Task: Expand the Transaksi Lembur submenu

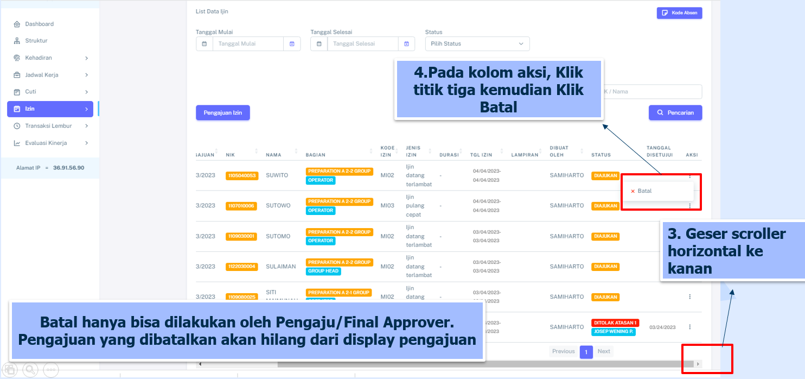Action: pos(86,126)
